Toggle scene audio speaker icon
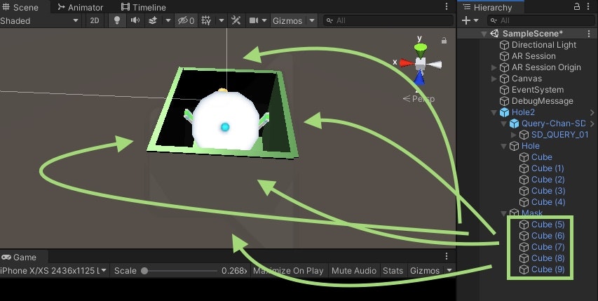 point(135,20)
